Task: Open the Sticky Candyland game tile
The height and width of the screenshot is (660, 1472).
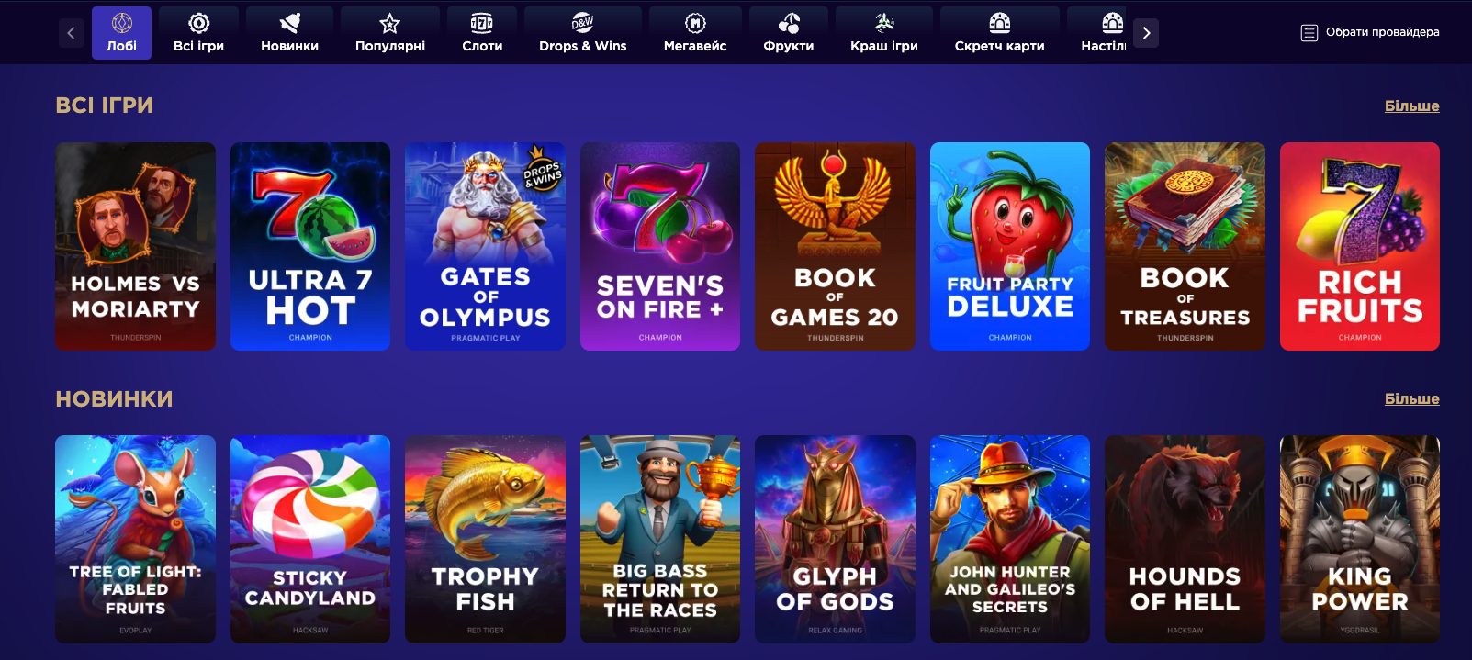Action: [x=310, y=539]
